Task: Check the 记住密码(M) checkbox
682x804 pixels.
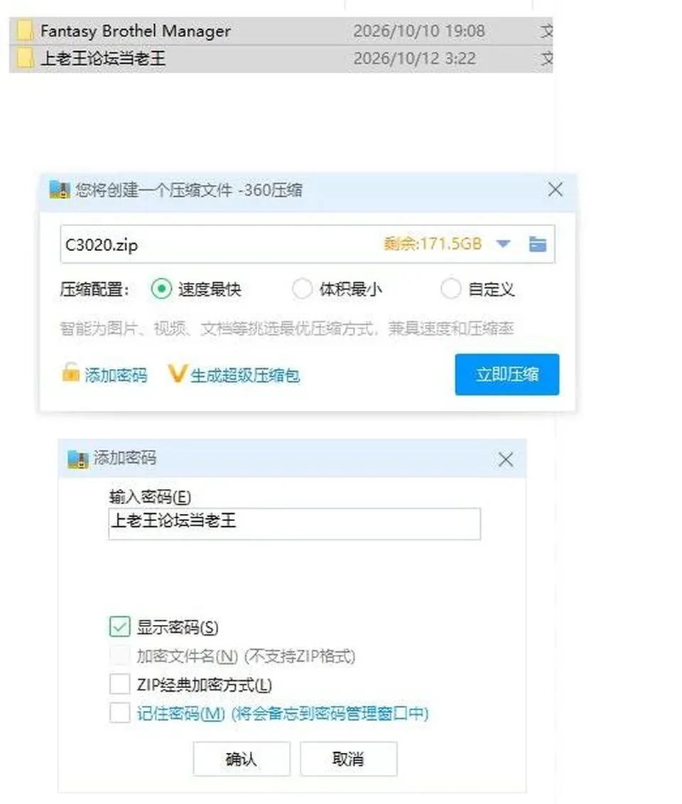Action: [x=119, y=713]
